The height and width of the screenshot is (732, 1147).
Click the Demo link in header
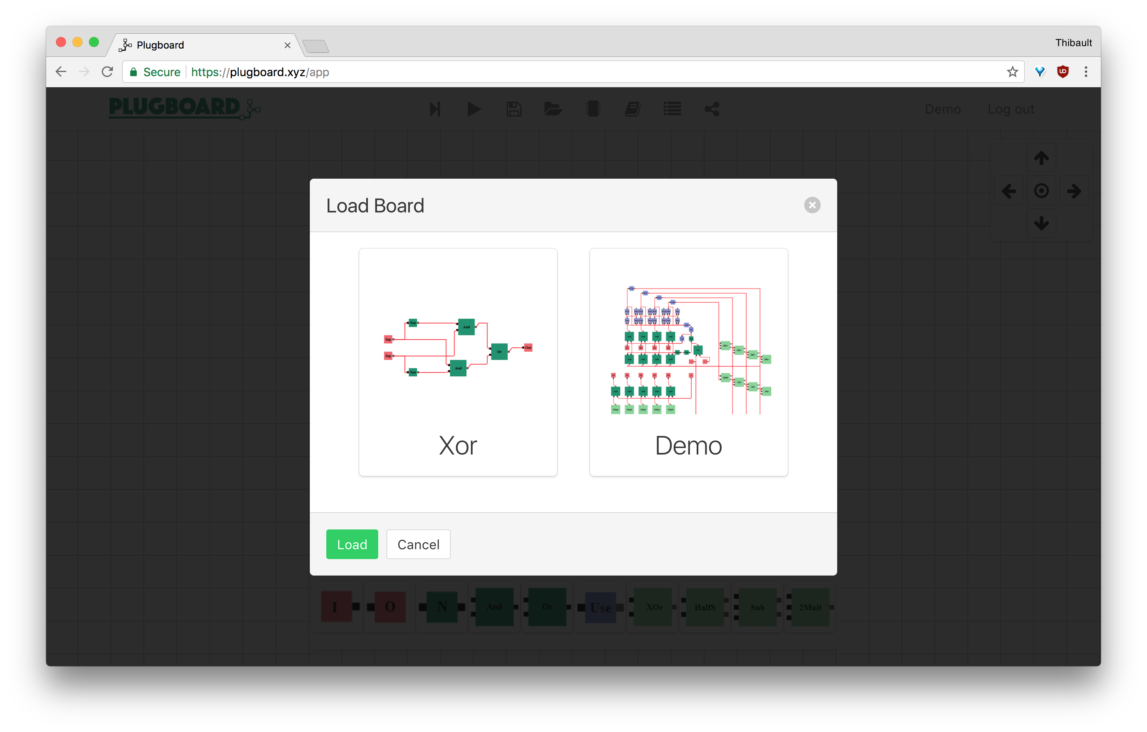[x=942, y=109]
